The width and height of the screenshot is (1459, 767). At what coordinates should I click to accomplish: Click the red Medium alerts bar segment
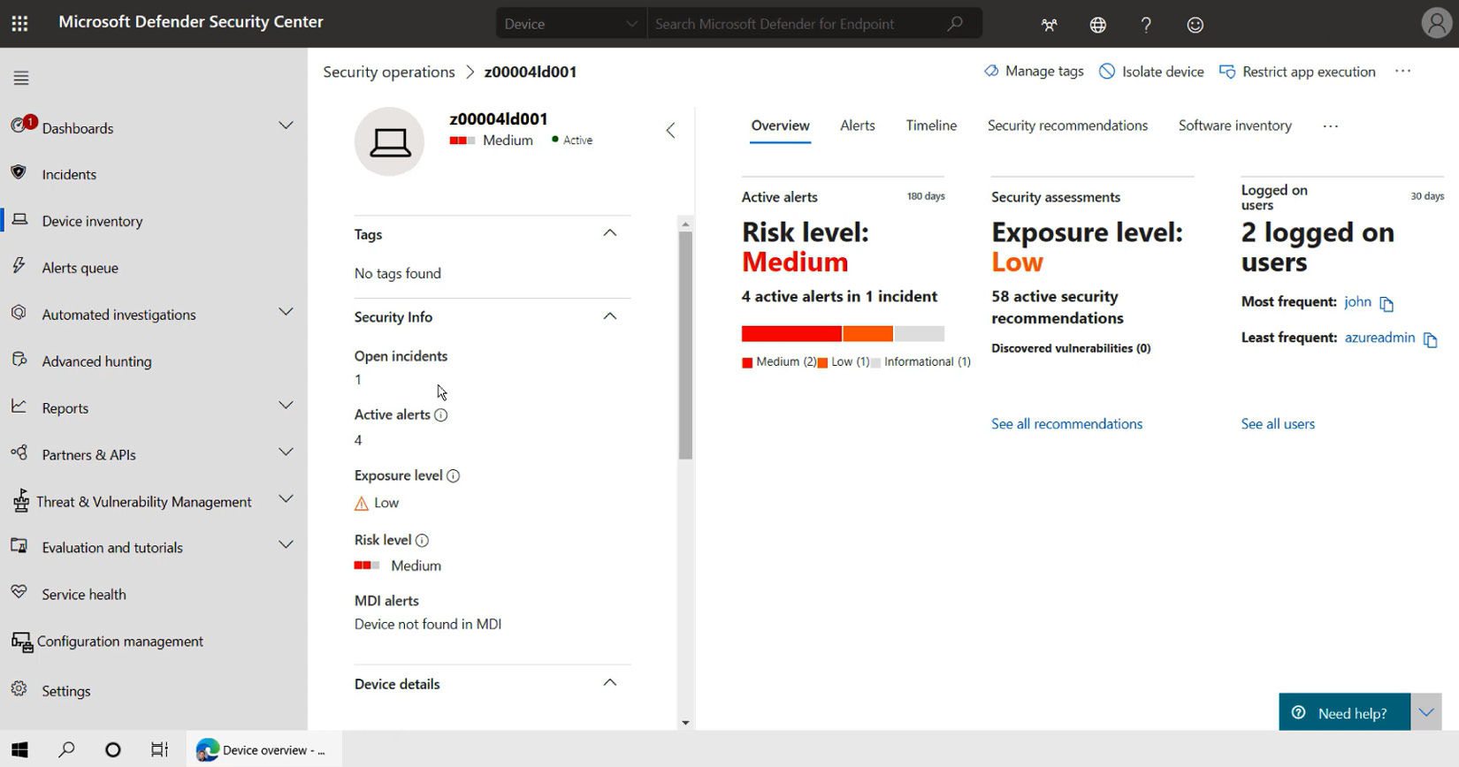pos(791,333)
